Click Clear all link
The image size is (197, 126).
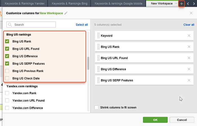click(189, 25)
